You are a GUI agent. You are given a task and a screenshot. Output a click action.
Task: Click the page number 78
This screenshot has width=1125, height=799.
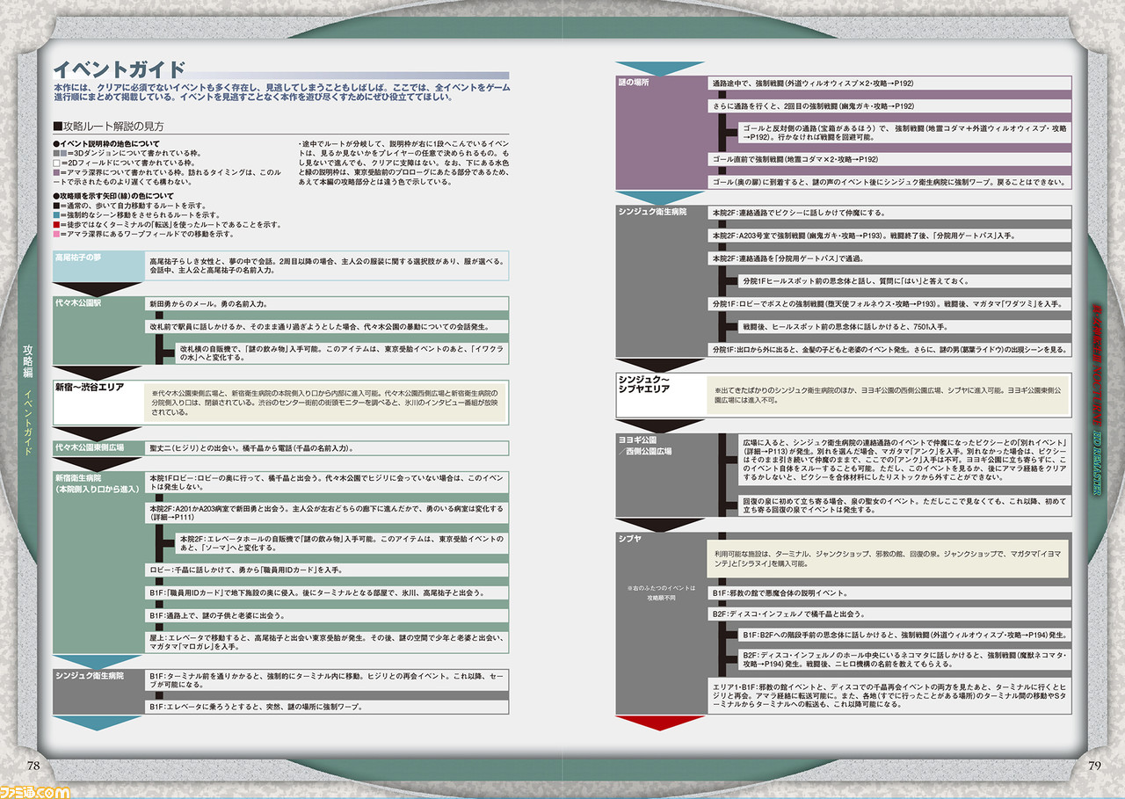[x=33, y=765]
